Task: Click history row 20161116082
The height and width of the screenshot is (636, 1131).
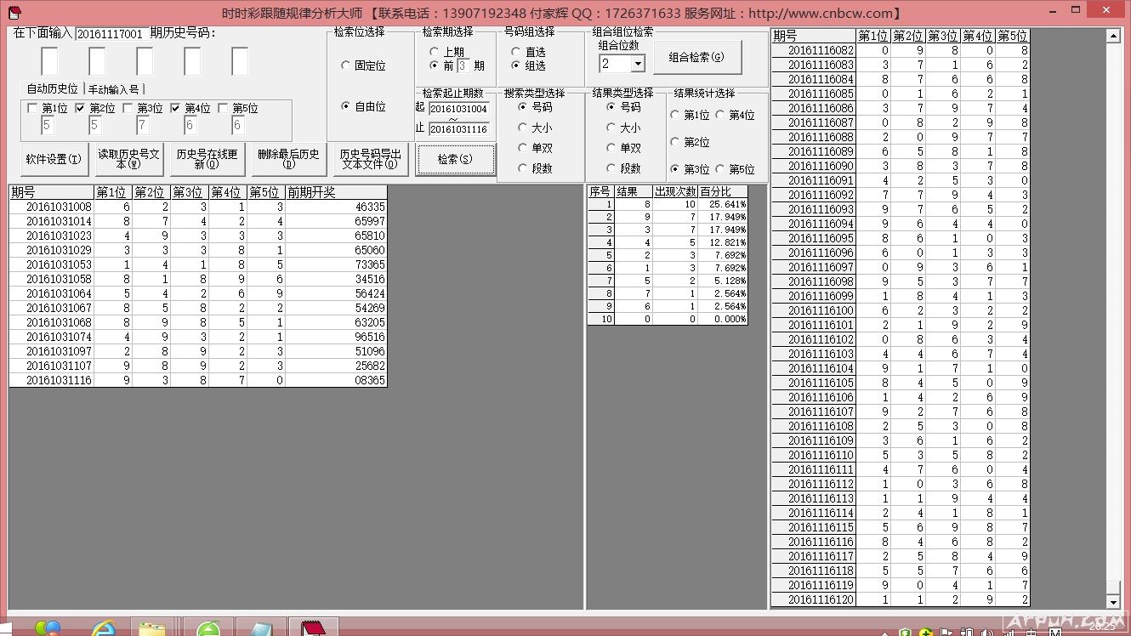Action: (901, 50)
